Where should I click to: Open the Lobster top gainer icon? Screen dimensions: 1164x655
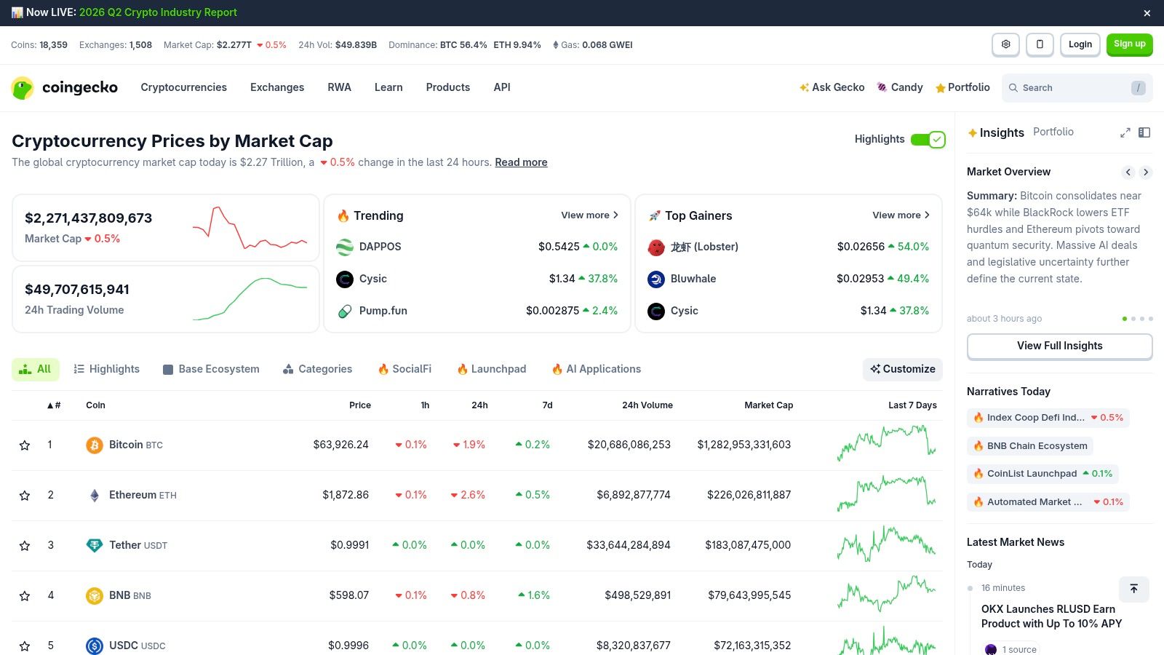(656, 247)
